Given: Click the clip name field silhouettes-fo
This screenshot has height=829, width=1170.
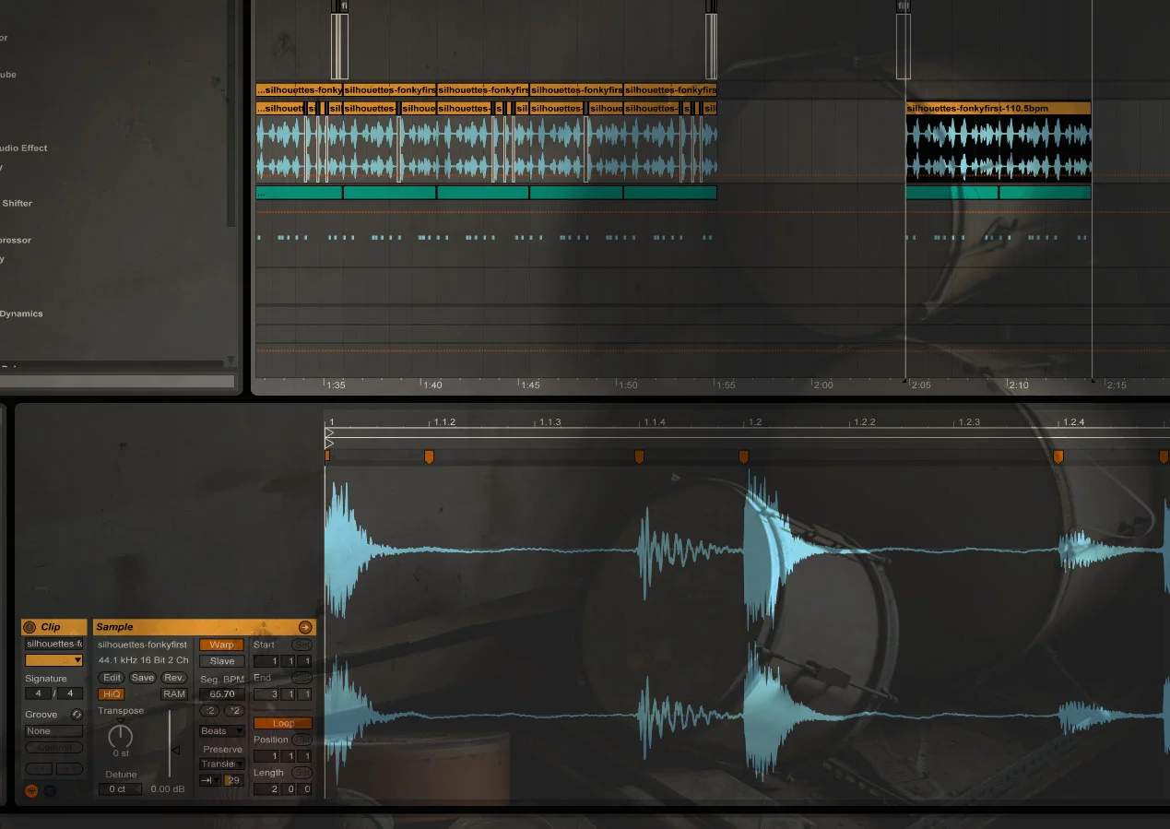Looking at the screenshot, I should click(x=53, y=644).
